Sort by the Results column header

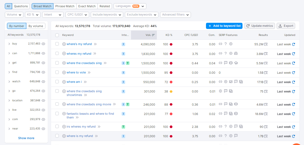[263, 35]
